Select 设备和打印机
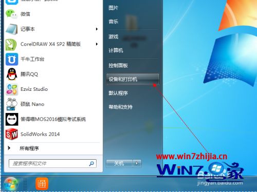Viewport: 257px width, 192px height. [133, 79]
